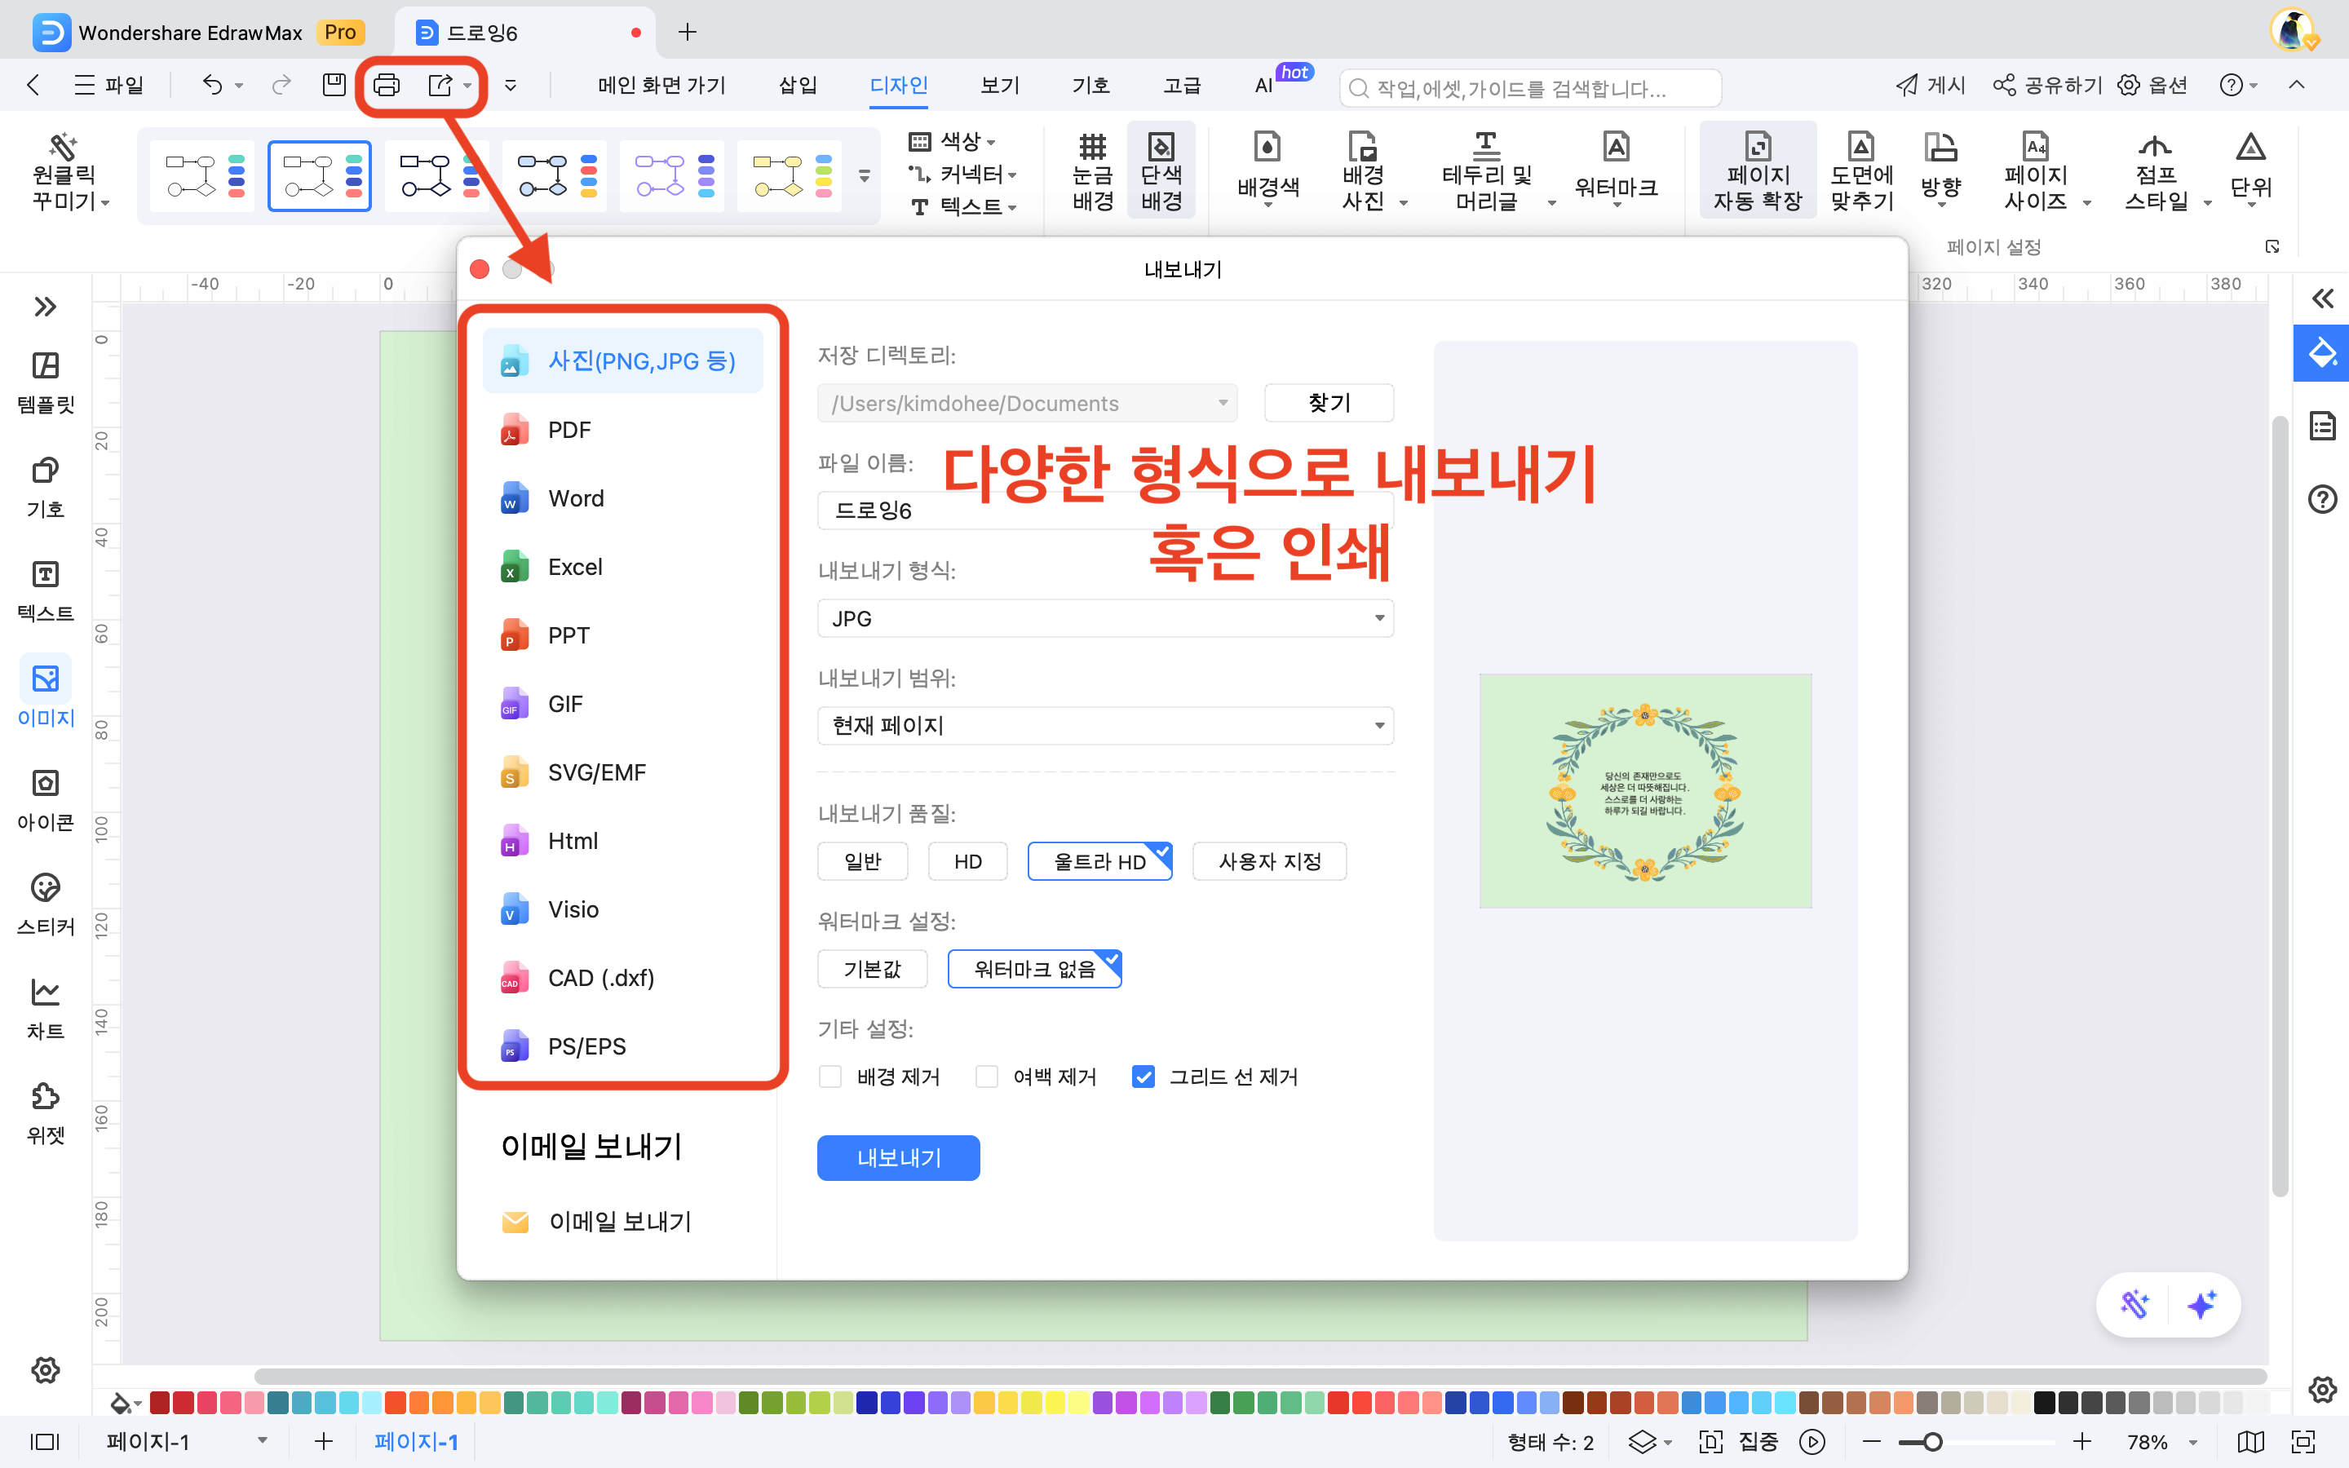2349x1468 pixels.
Task: Check the 여백 제거 option
Action: pyautogui.click(x=986, y=1077)
